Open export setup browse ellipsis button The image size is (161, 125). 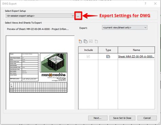78,16
